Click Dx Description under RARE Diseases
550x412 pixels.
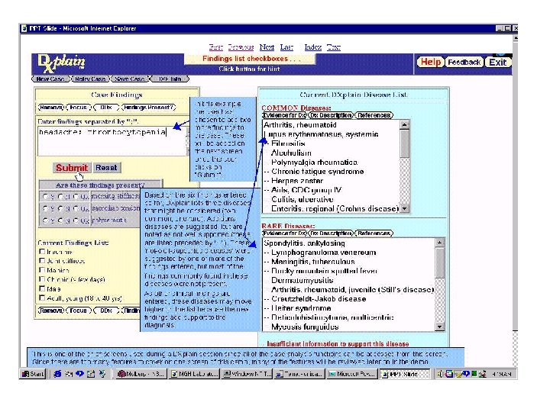pyautogui.click(x=331, y=233)
